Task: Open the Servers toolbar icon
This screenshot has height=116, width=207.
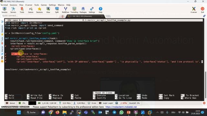Action: [13, 10]
